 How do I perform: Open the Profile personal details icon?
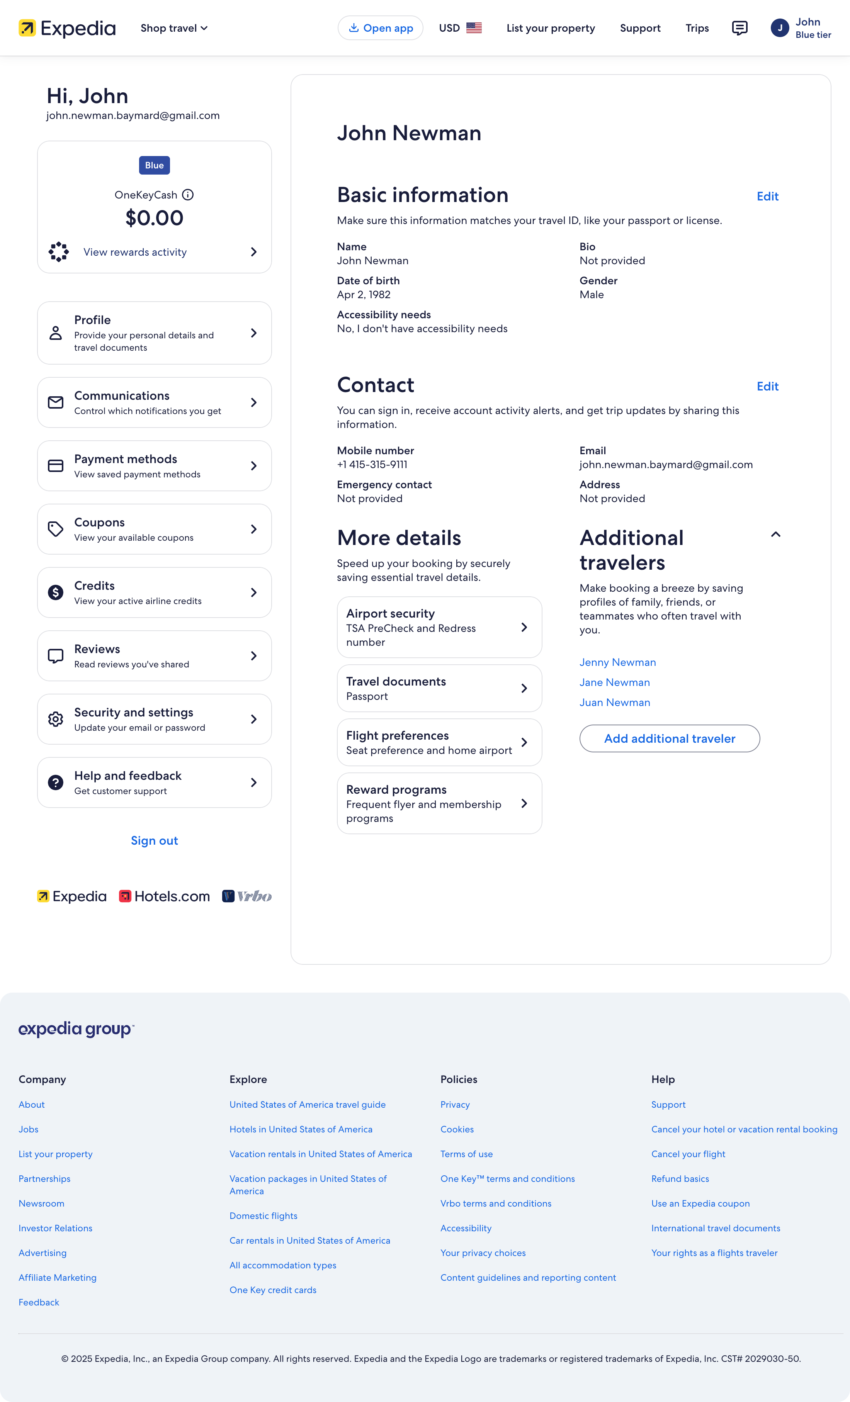(x=55, y=333)
